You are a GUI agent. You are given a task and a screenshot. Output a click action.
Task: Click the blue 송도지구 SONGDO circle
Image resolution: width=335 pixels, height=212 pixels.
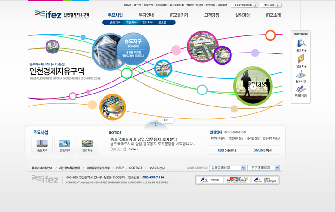pos(133,49)
